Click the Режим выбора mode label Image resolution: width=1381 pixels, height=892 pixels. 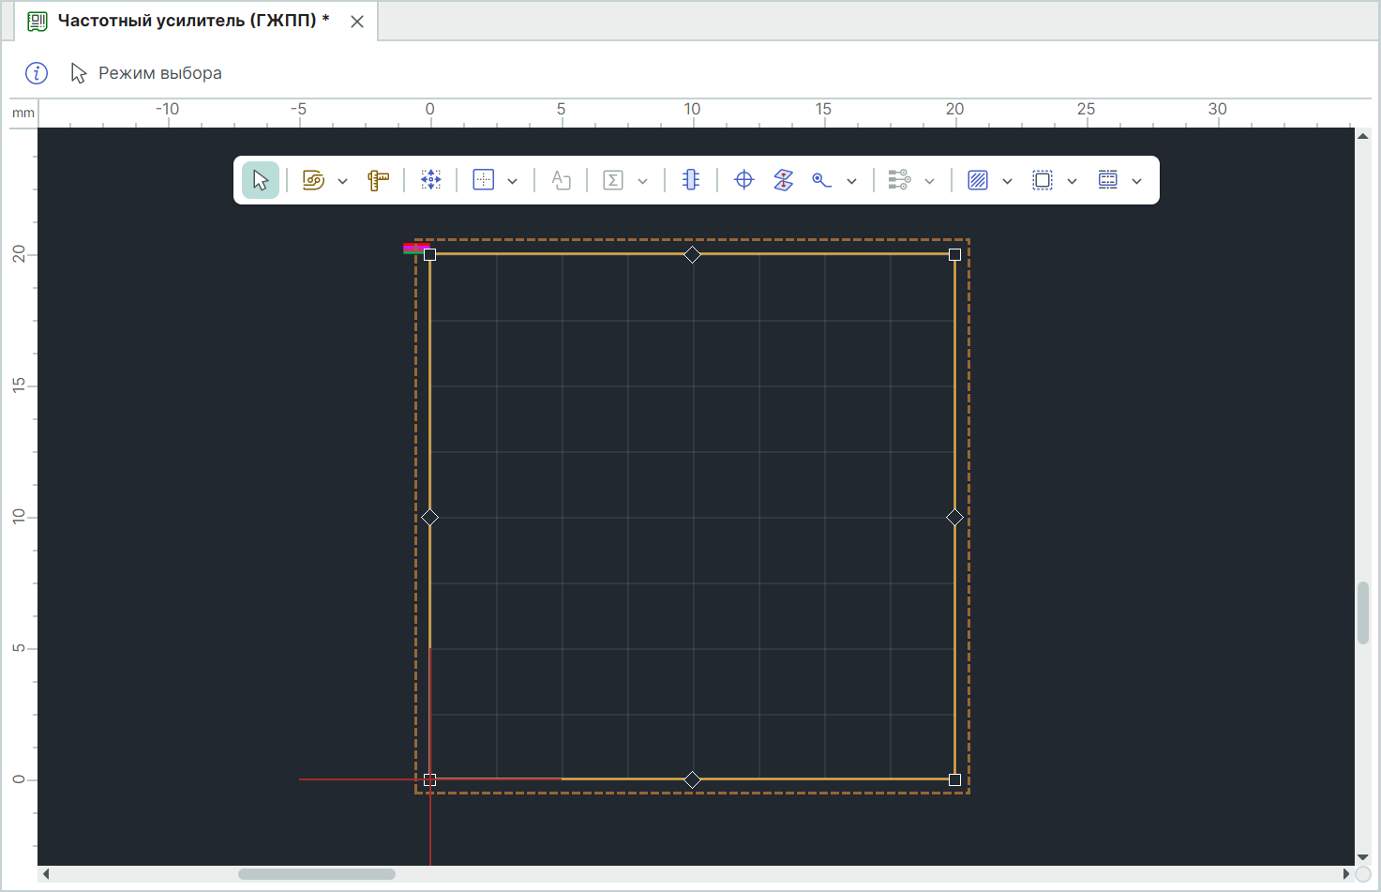(159, 73)
